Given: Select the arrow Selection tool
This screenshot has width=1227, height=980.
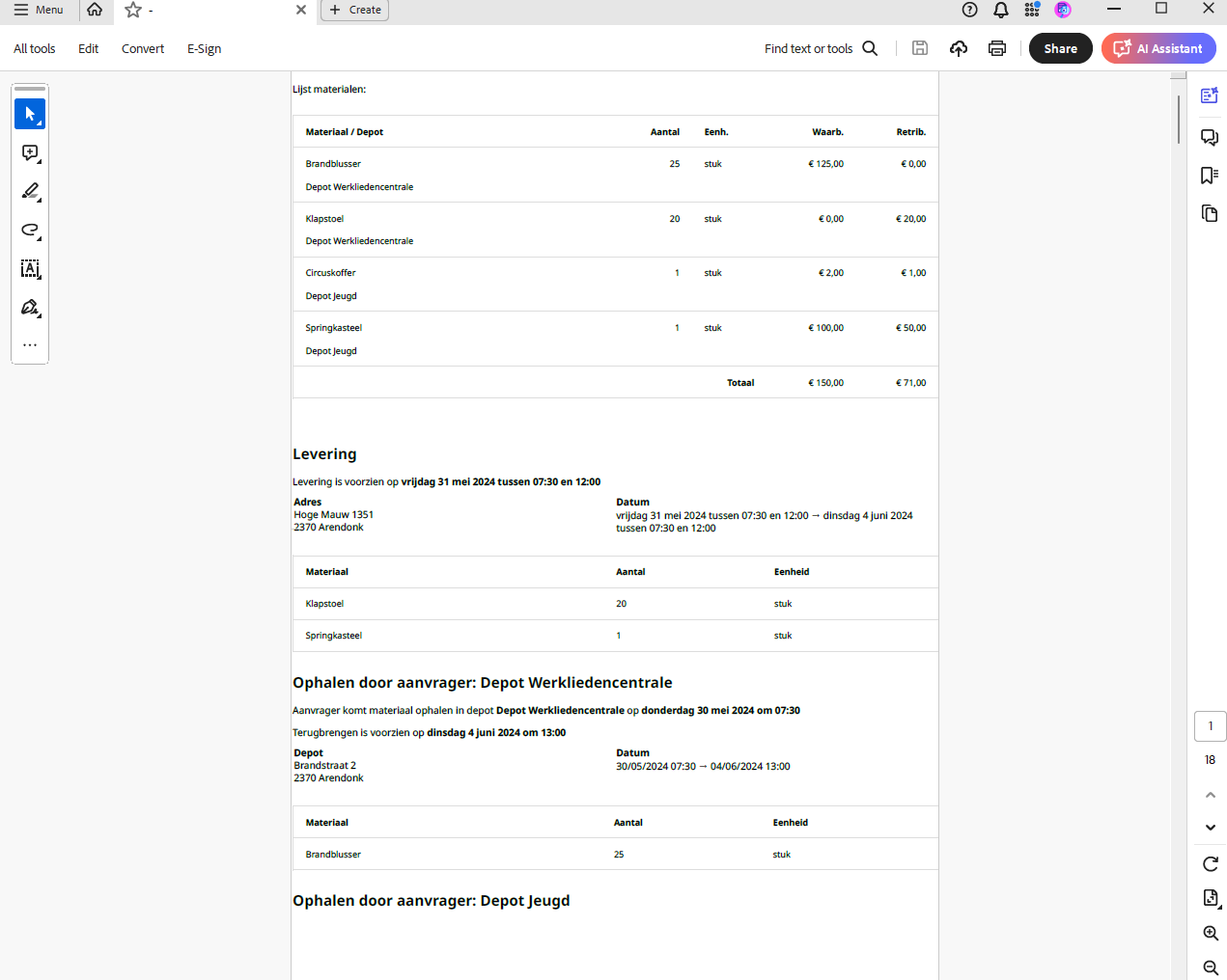Looking at the screenshot, I should (x=30, y=114).
